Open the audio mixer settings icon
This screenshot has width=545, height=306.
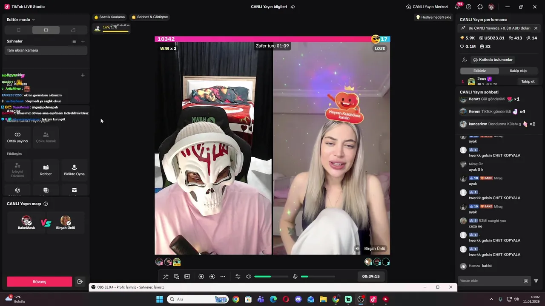click(238, 277)
